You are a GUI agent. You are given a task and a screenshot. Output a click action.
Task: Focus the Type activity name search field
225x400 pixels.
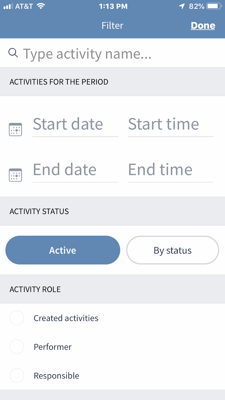120,53
